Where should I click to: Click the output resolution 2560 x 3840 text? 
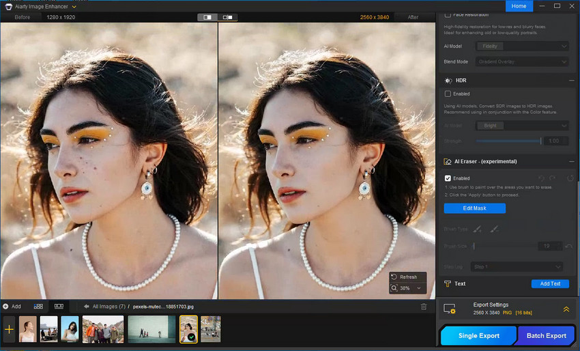click(375, 17)
